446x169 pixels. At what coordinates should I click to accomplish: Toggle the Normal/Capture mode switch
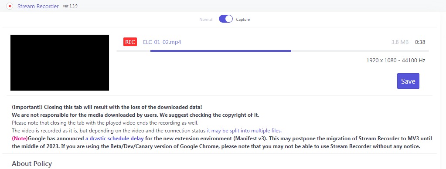click(x=226, y=19)
